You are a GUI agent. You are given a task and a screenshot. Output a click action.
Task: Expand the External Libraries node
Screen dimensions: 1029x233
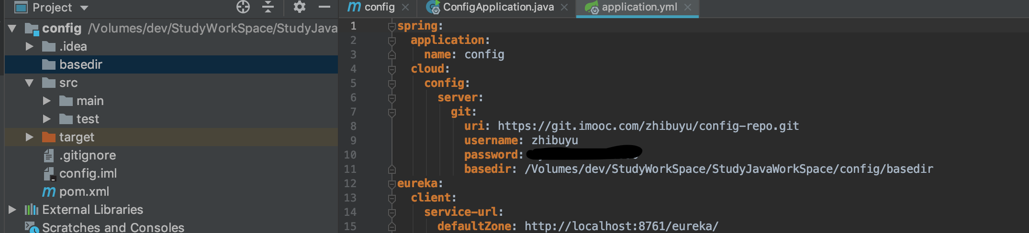[x=12, y=210]
